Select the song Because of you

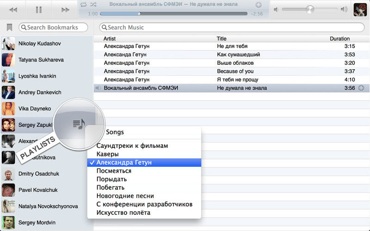(232, 71)
